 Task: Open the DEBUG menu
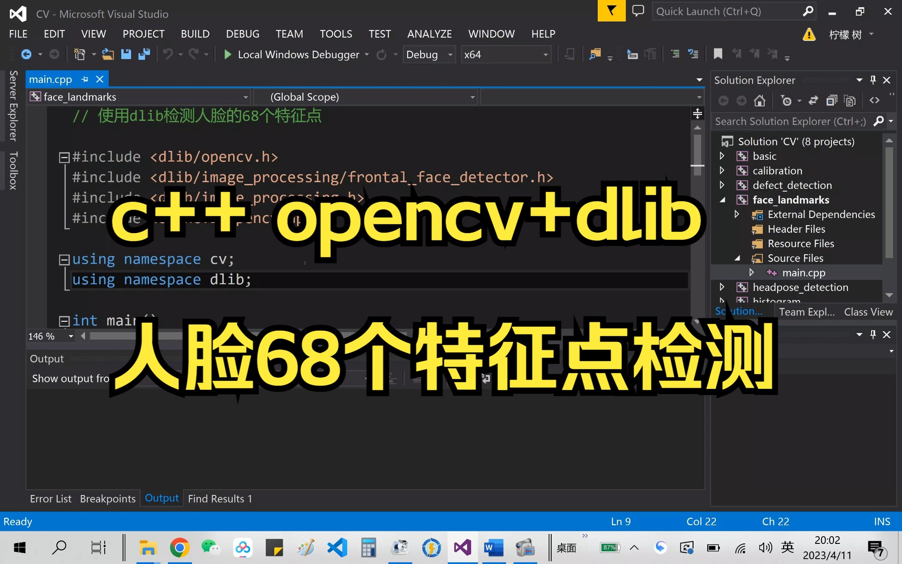coord(242,34)
